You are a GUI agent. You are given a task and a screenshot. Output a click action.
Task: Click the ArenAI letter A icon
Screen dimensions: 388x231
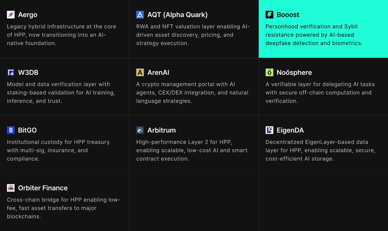pos(140,73)
